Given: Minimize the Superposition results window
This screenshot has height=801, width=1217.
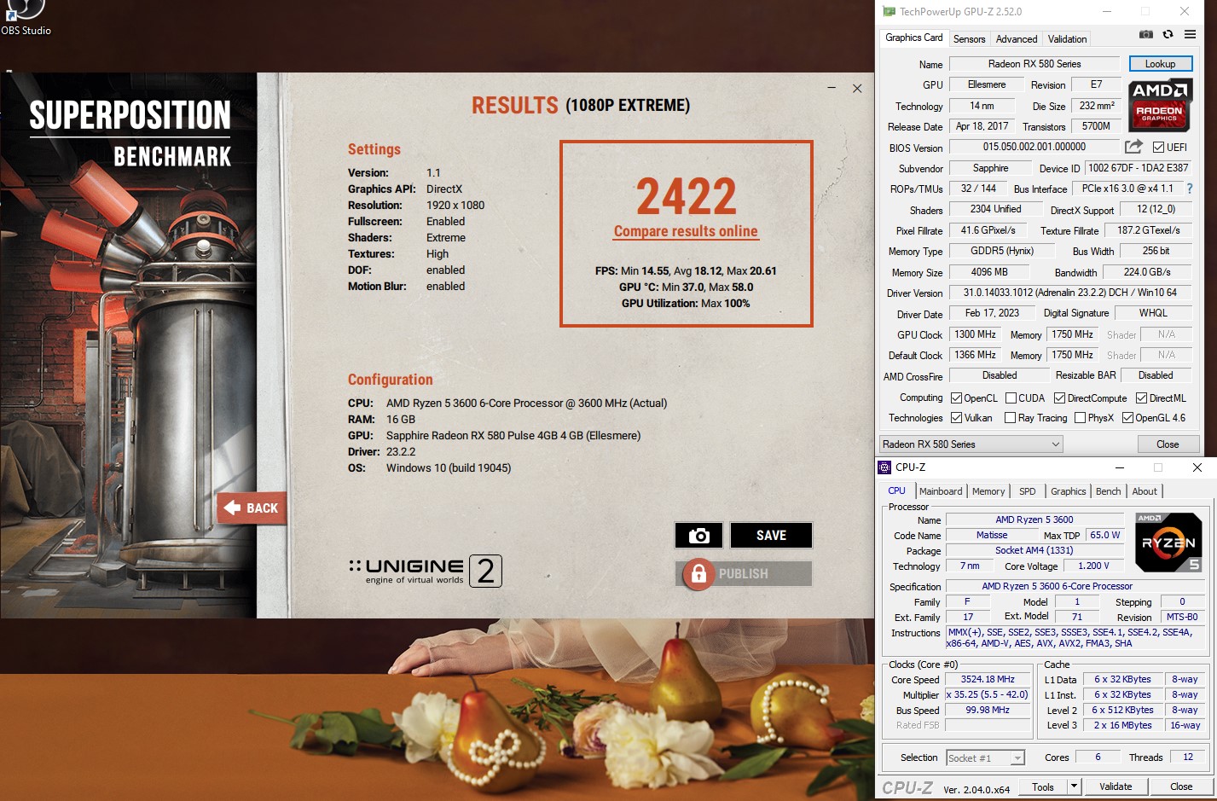Looking at the screenshot, I should point(832,89).
